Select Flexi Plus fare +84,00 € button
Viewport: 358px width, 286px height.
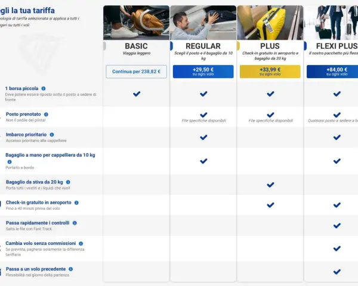(x=332, y=71)
